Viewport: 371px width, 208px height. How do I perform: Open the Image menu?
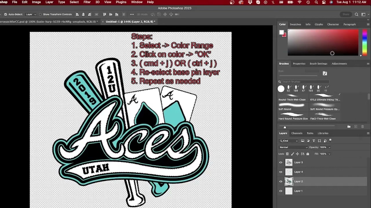(36, 2)
